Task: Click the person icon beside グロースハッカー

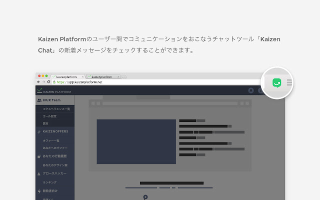Action: click(39, 174)
